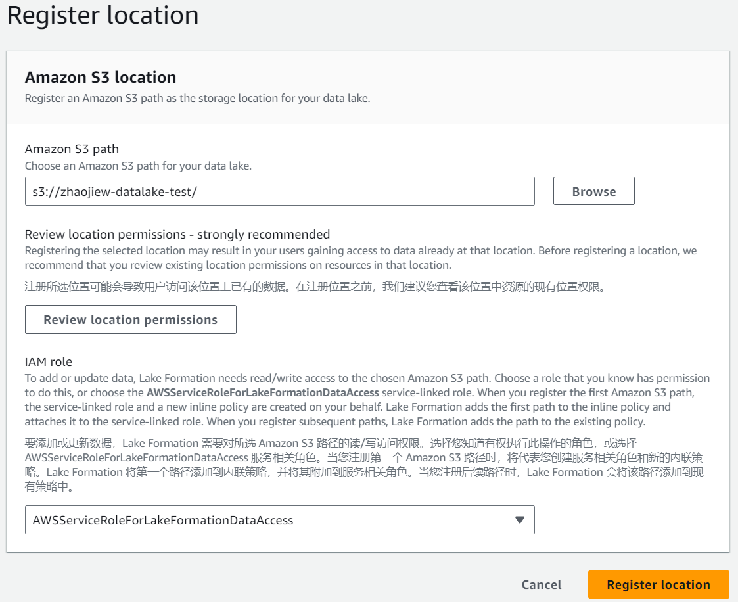Open Review location permissions

click(x=130, y=319)
